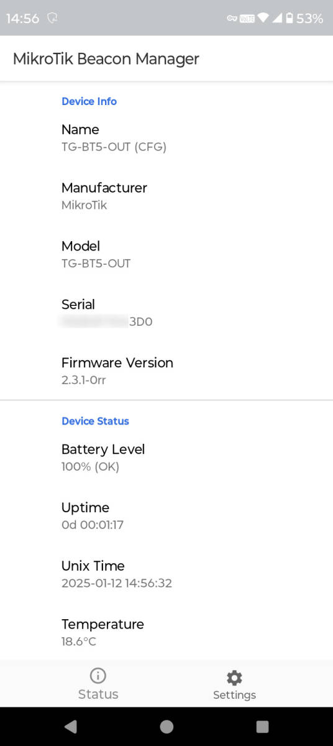Tap the Device Info section header
This screenshot has height=746, width=333.
[89, 101]
